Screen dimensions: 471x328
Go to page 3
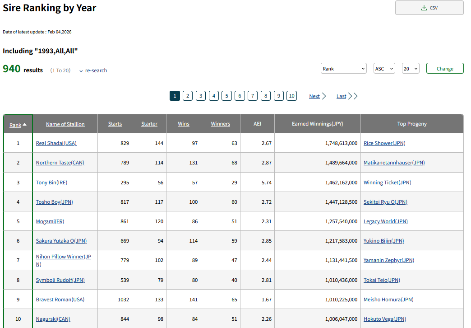[x=201, y=96]
